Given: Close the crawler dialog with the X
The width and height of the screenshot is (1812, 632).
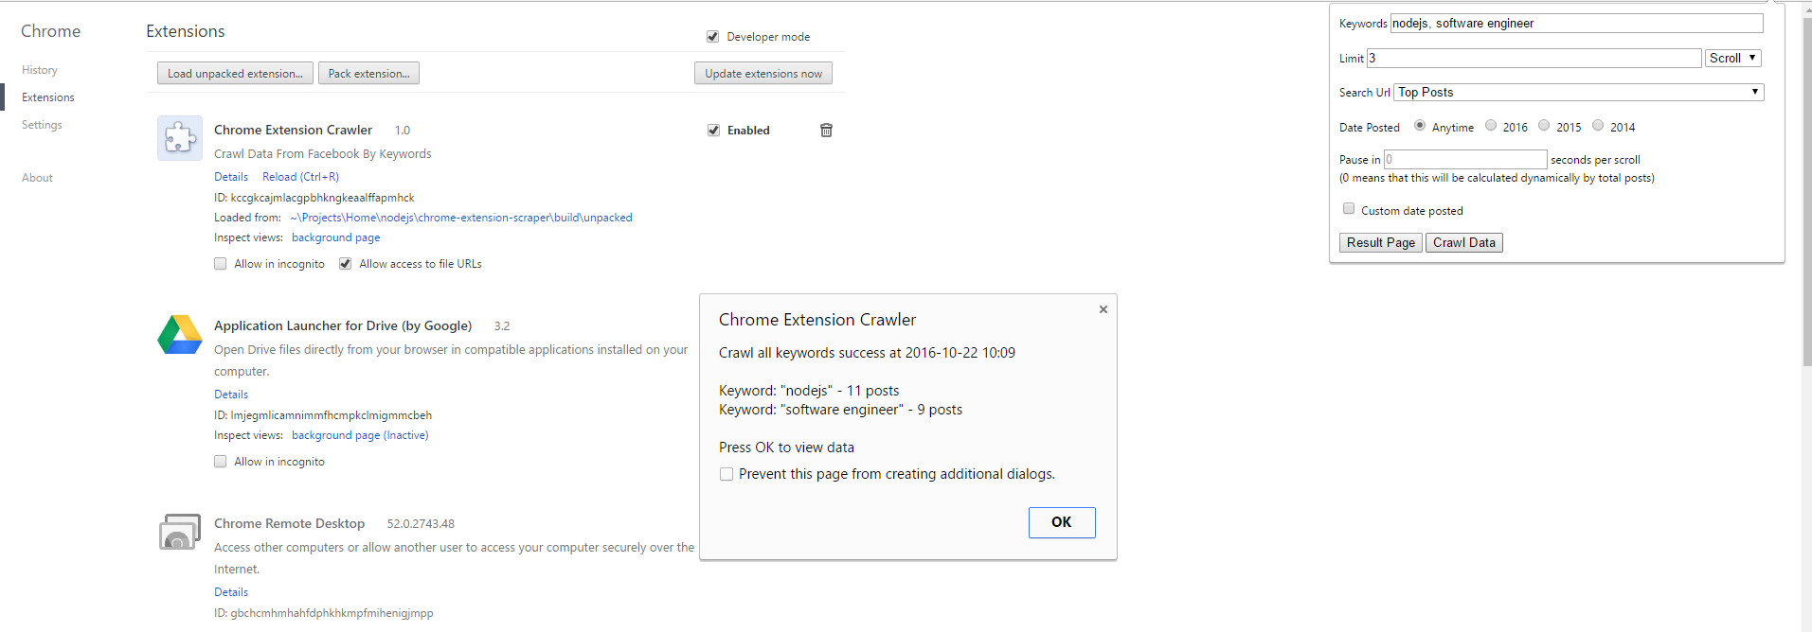Looking at the screenshot, I should (x=1103, y=309).
